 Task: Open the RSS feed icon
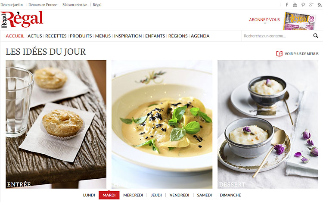320,5
